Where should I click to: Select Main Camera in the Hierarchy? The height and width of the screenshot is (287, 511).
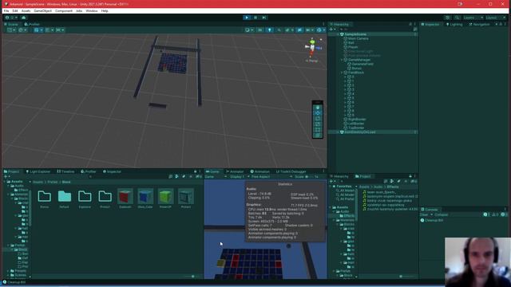(x=358, y=38)
